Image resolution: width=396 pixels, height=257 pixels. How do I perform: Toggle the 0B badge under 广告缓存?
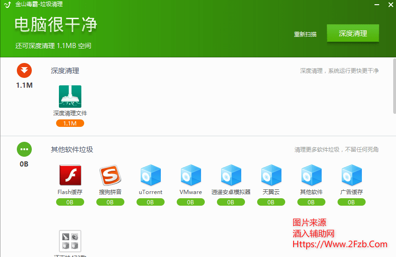click(351, 202)
